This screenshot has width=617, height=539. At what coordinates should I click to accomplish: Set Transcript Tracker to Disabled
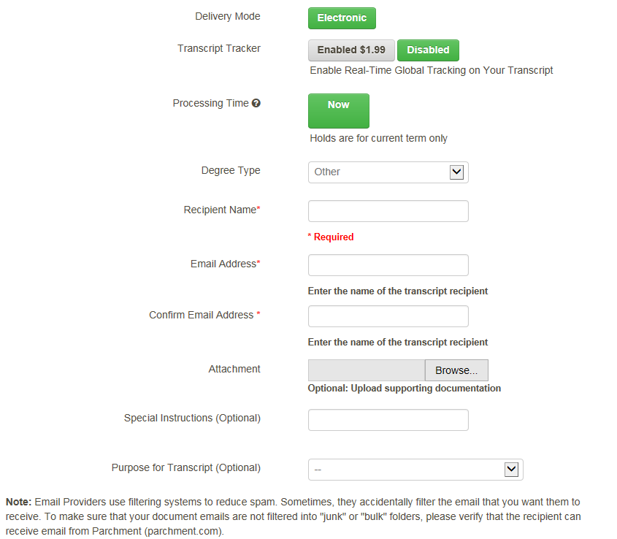pyautogui.click(x=428, y=50)
